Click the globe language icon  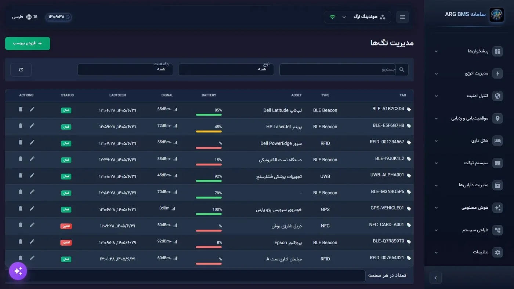coord(29,17)
